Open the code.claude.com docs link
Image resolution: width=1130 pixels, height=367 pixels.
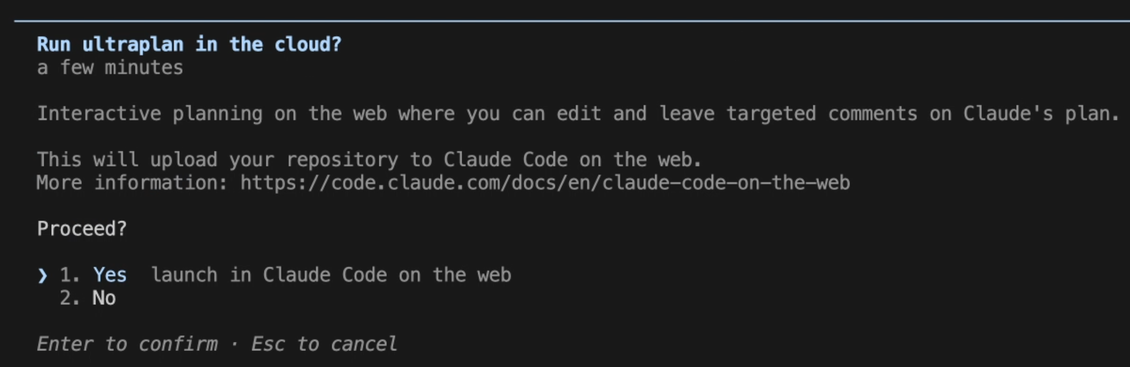tap(545, 182)
